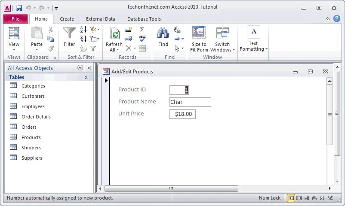This screenshot has width=345, height=206.
Task: Click the Product Name field containing Chai
Action: [190, 102]
